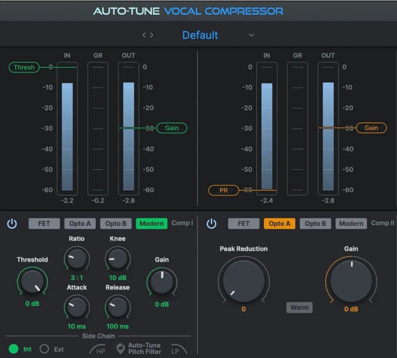
Task: Enable the Ext side chain source
Action: [x=44, y=349]
